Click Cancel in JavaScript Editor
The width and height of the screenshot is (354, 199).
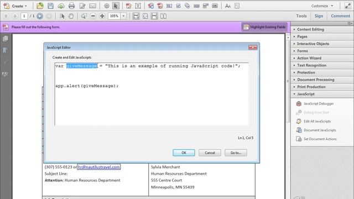pyautogui.click(x=210, y=153)
